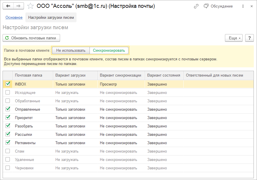Check the Черновики folder checkbox
This screenshot has width=257, height=180.
[x=8, y=168]
